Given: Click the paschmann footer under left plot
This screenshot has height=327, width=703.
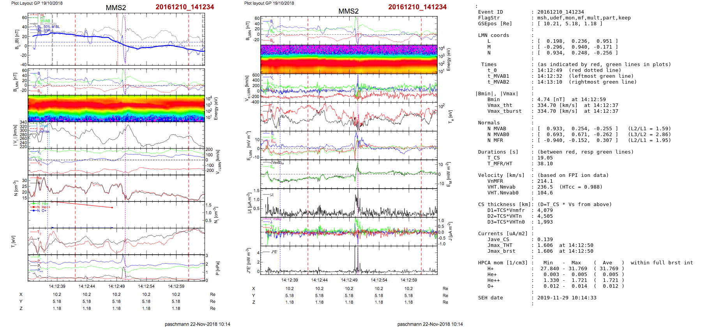Looking at the screenshot, I should (x=197, y=324).
